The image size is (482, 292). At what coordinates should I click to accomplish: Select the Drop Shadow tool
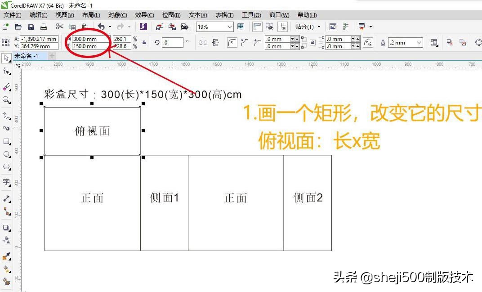6,228
